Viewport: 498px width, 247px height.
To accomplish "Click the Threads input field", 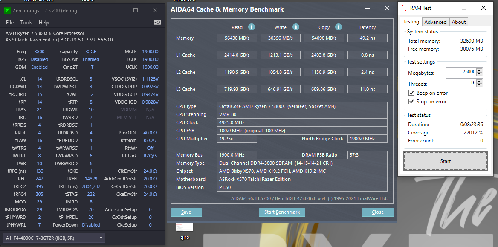I will click(x=461, y=83).
